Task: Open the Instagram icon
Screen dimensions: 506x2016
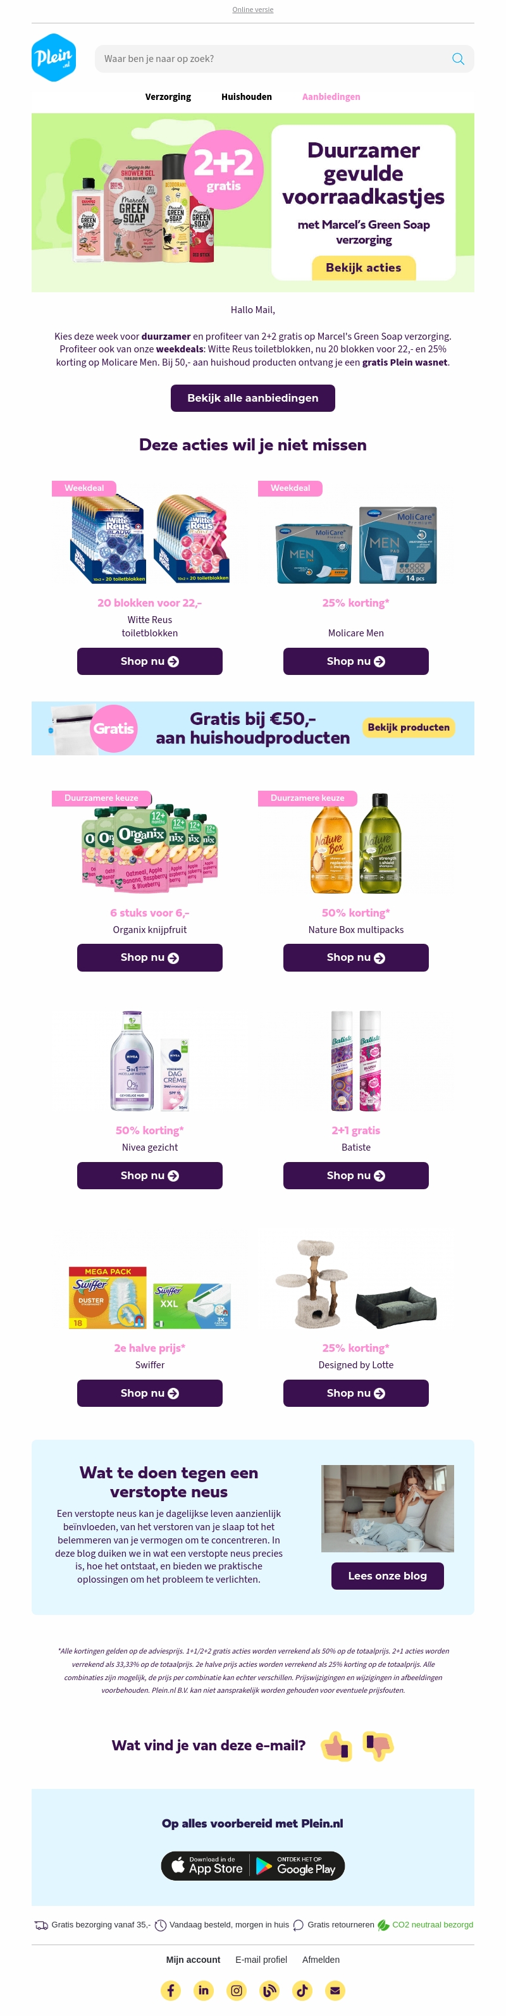Action: point(236,1990)
